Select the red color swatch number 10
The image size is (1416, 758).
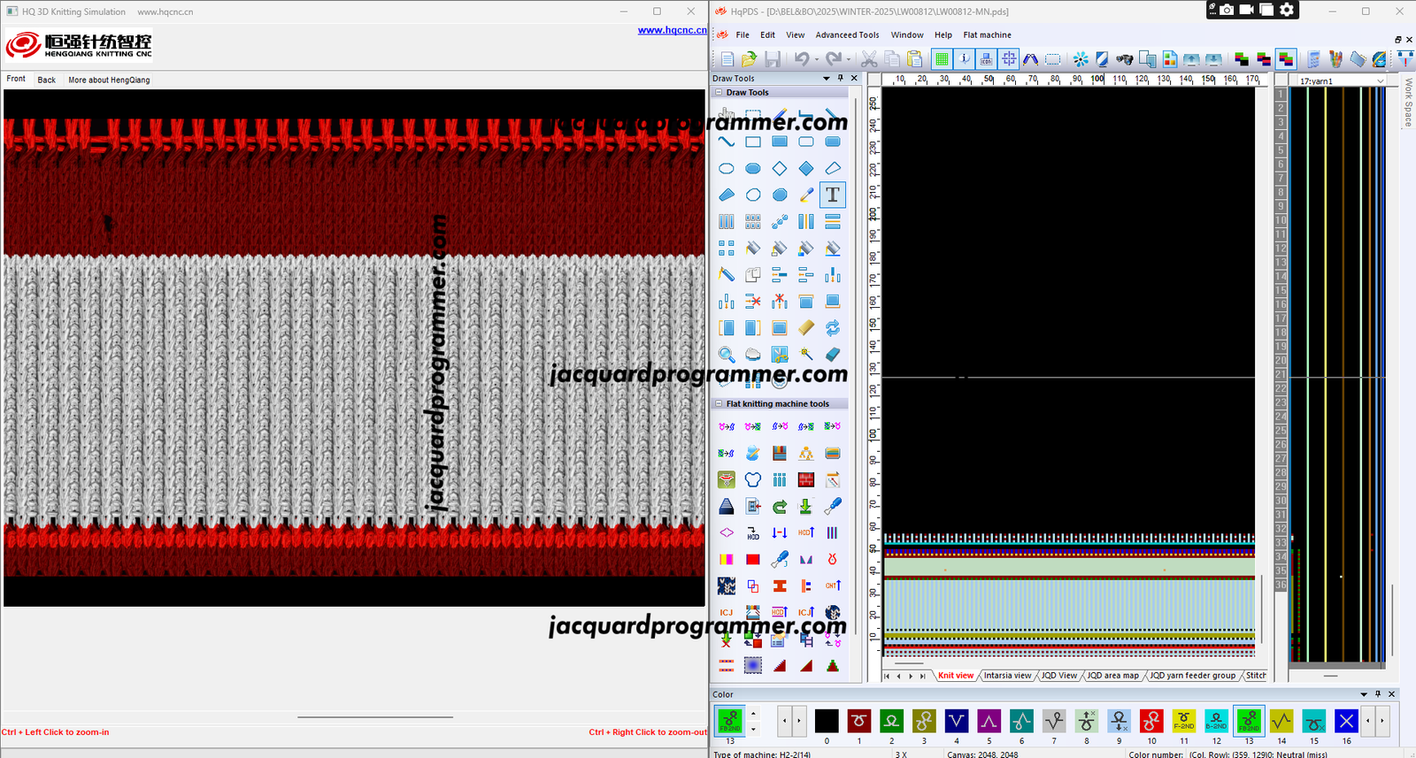[1150, 721]
